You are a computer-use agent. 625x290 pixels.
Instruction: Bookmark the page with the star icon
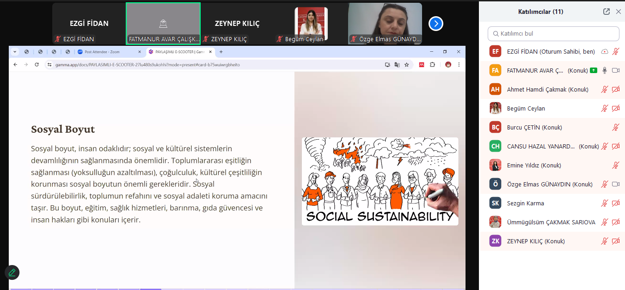pos(406,65)
